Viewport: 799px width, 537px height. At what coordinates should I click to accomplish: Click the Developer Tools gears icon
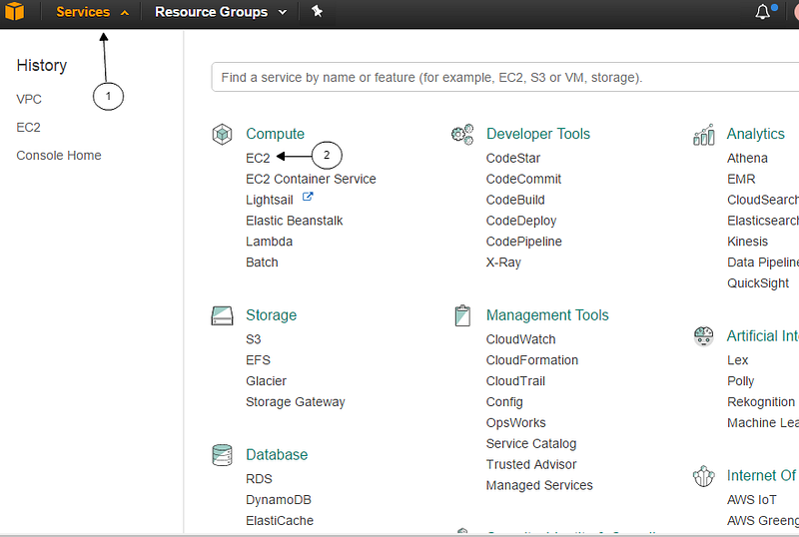pyautogui.click(x=462, y=134)
